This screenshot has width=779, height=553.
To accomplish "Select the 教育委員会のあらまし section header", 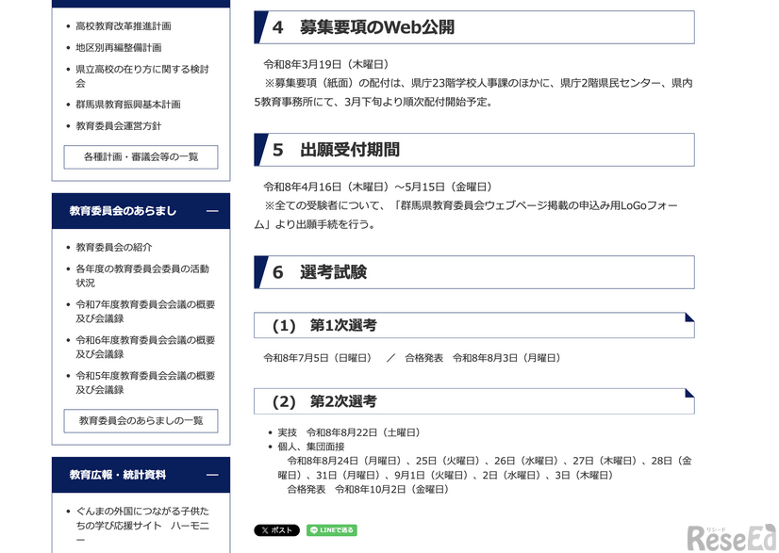I will pos(124,211).
